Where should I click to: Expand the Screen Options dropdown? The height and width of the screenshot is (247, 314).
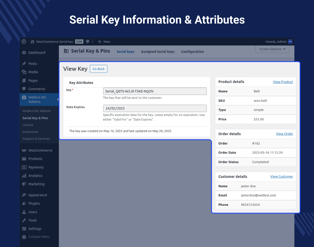pos(272,49)
